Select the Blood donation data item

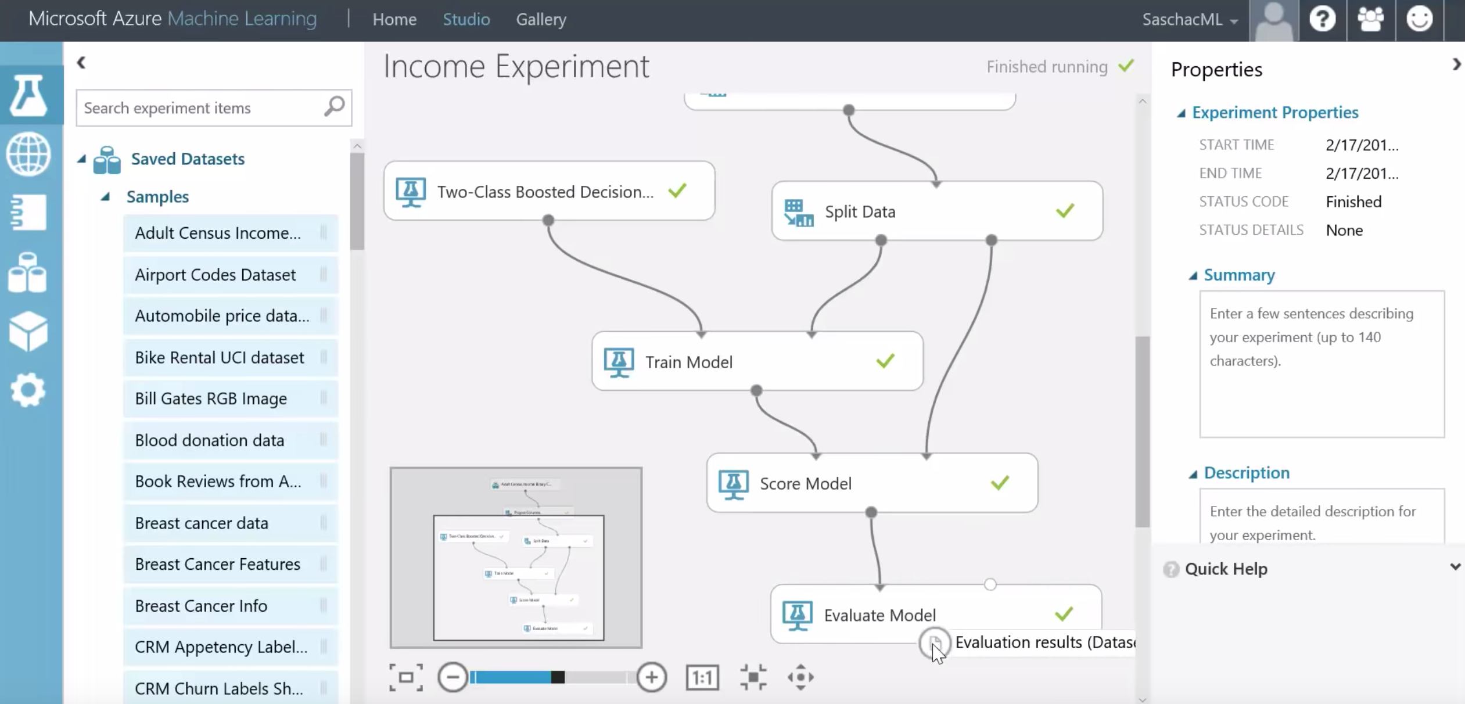(231, 440)
